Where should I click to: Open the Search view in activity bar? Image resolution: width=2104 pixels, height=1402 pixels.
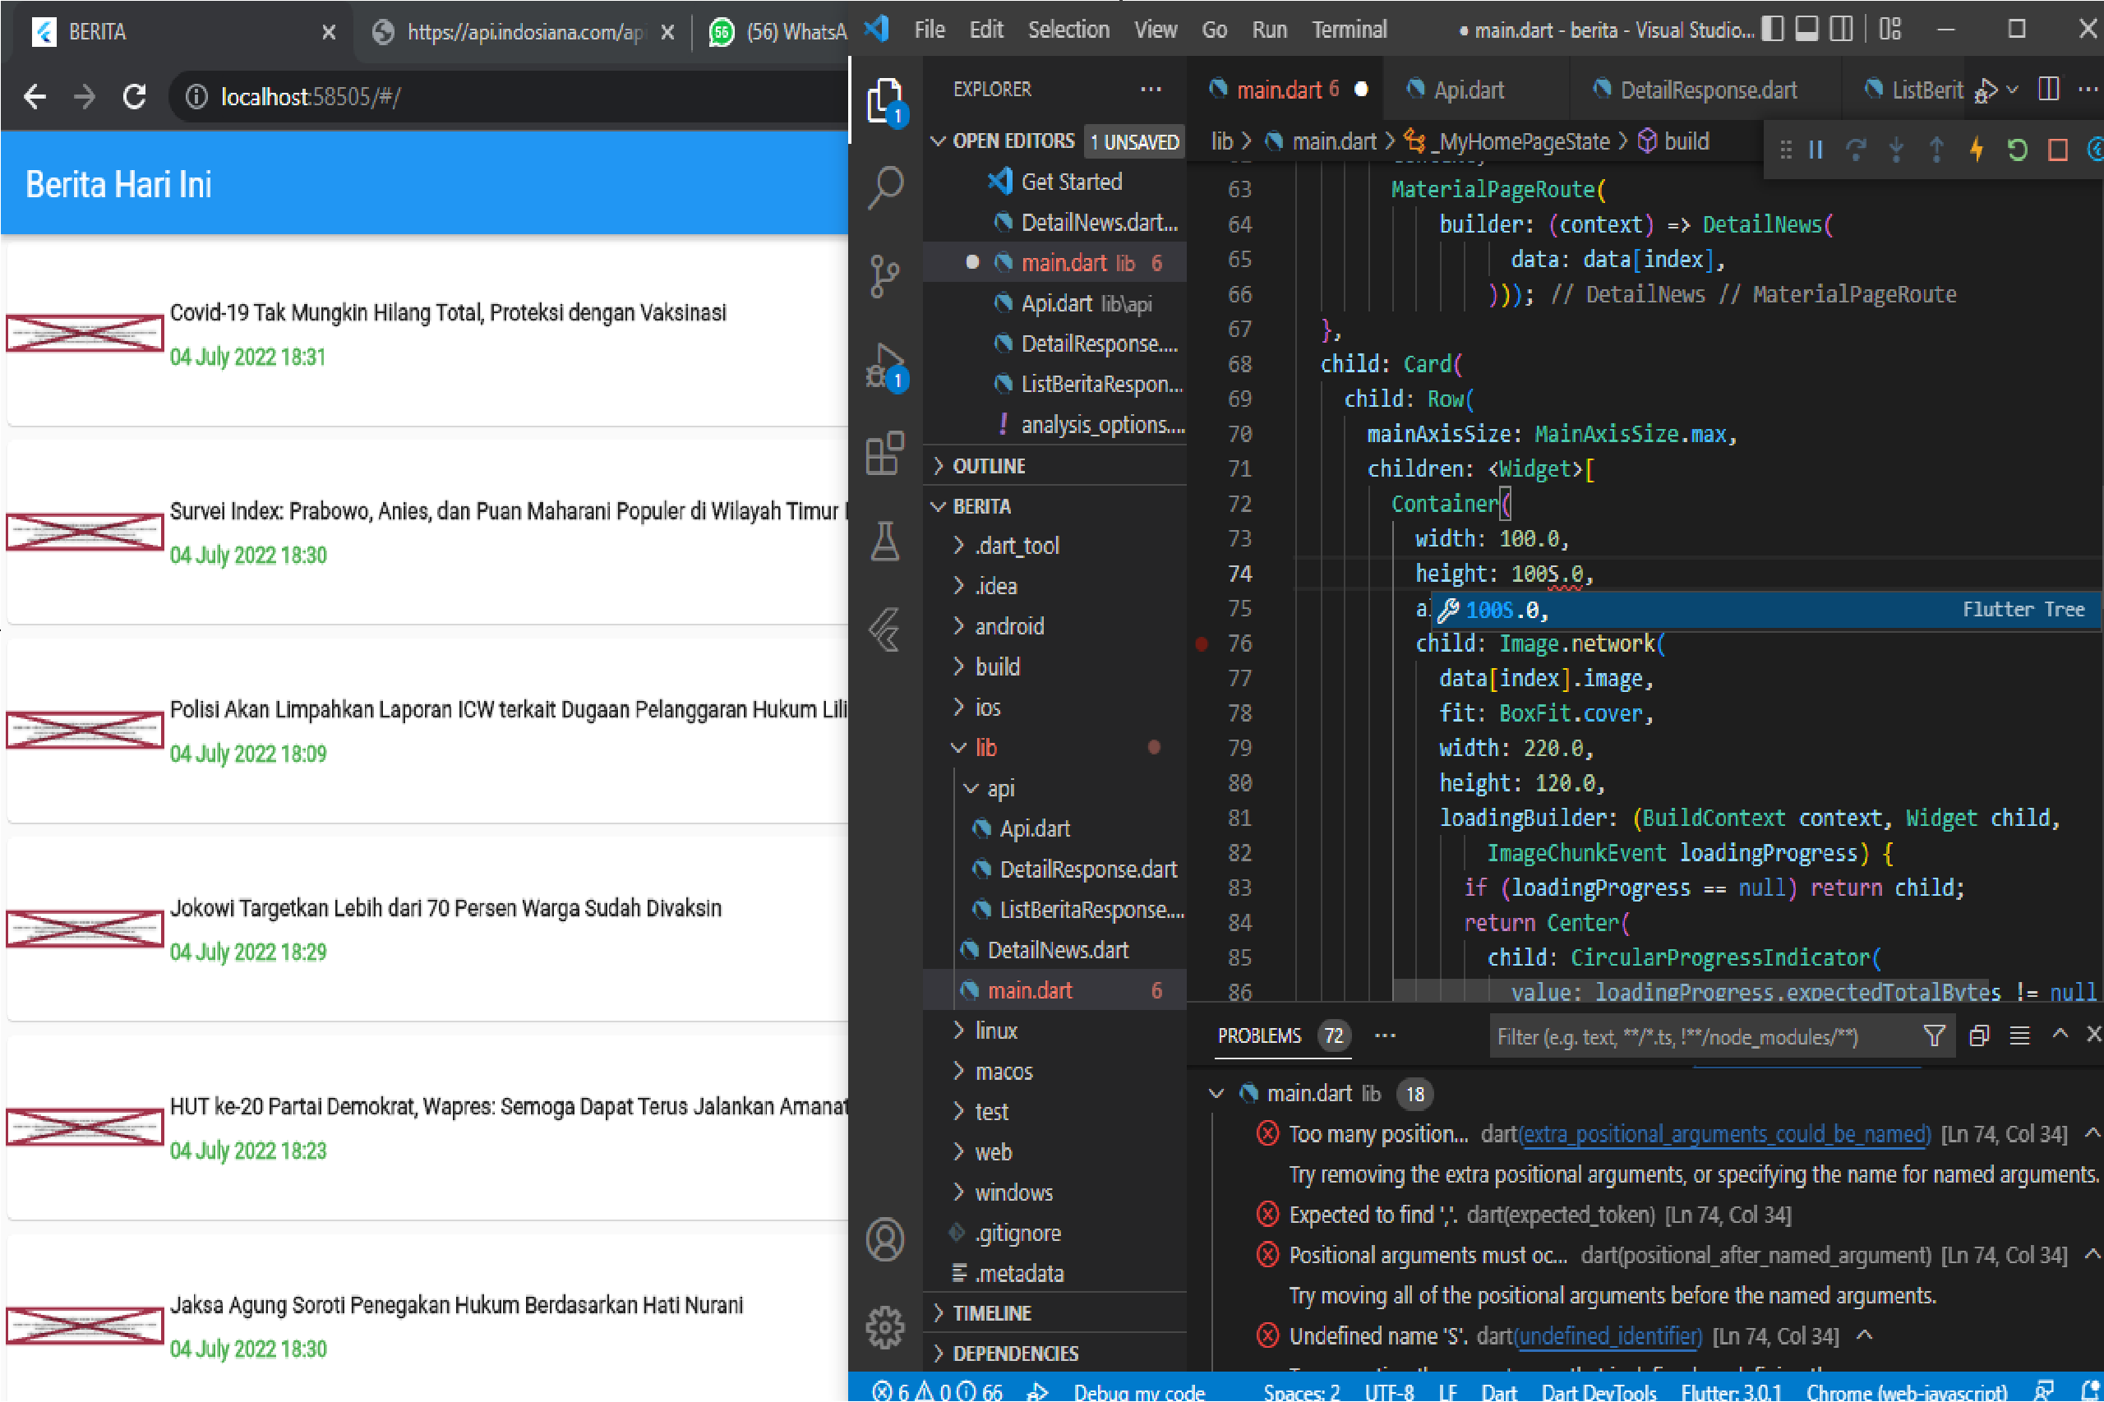884,187
